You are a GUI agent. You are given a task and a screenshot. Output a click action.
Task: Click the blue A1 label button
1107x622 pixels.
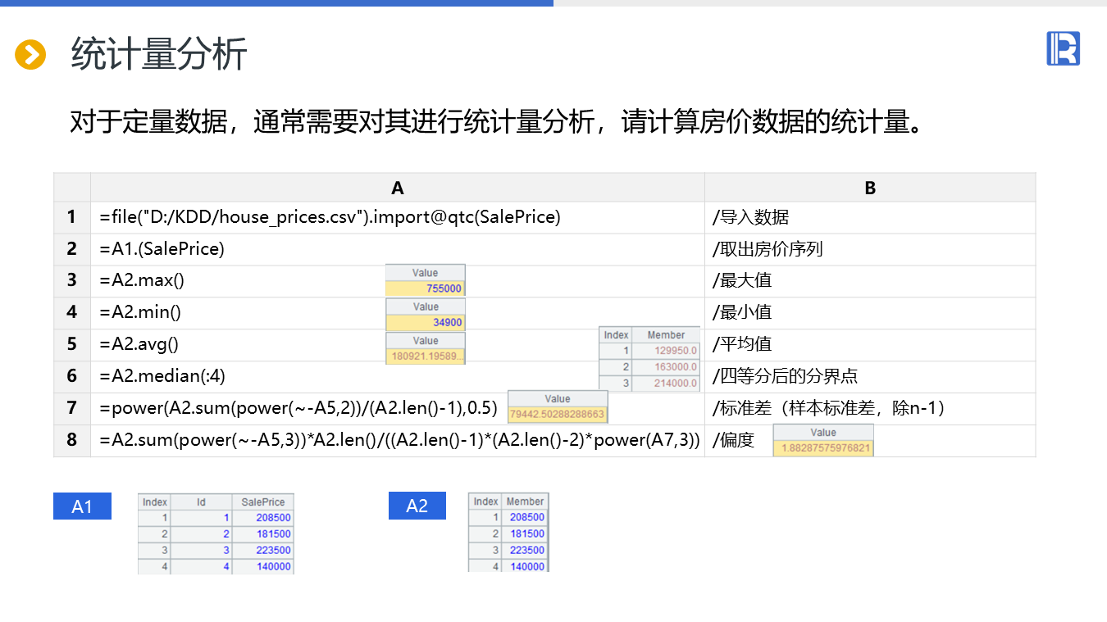82,506
